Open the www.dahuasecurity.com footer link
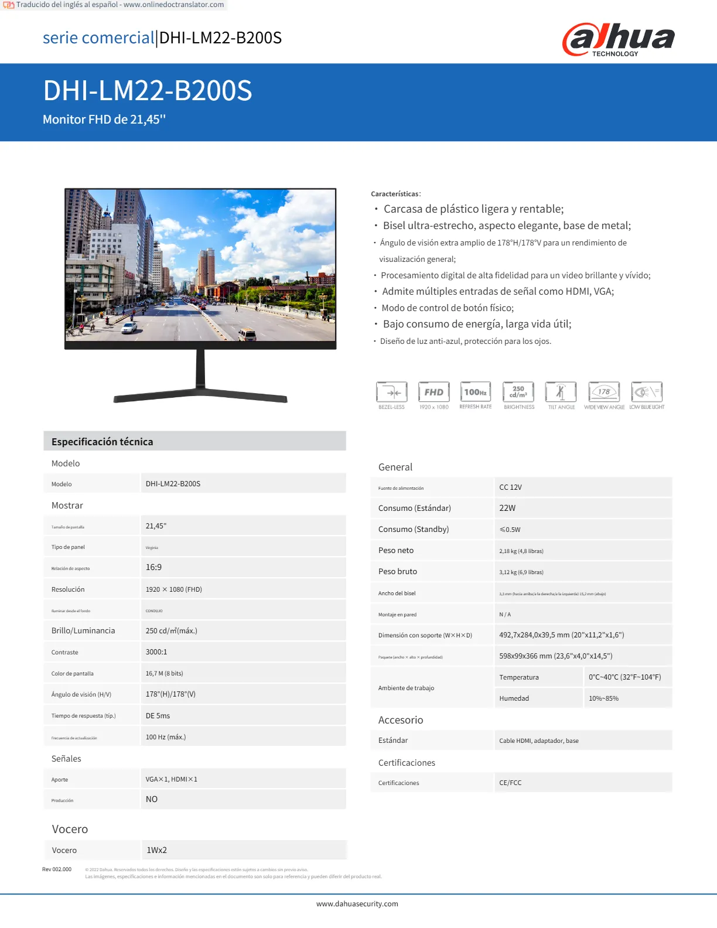This screenshot has height=928, width=717. tap(357, 904)
